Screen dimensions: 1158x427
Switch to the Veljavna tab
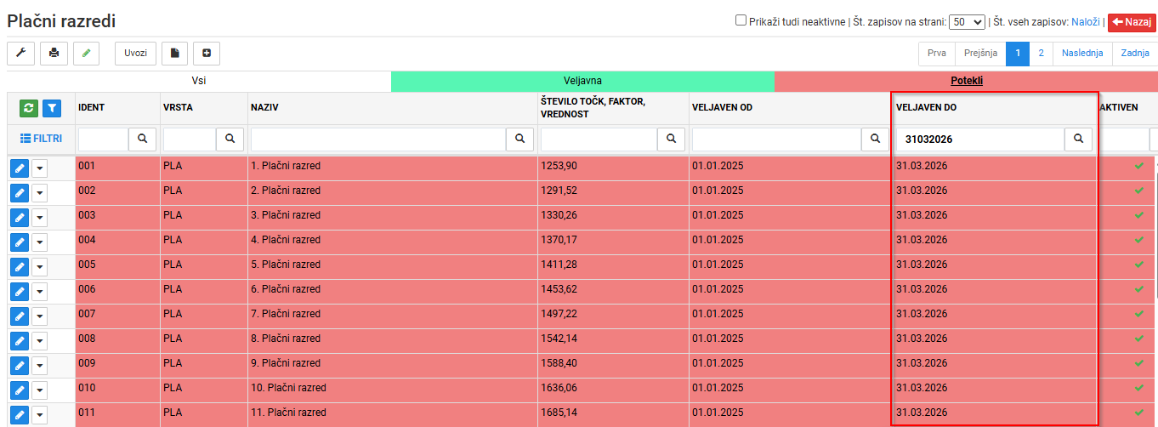point(582,81)
